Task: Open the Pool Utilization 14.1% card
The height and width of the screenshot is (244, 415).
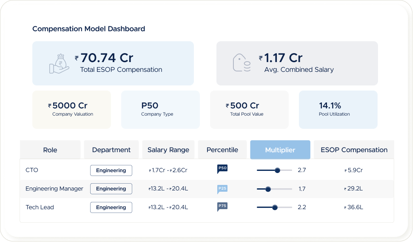Action: coord(338,109)
